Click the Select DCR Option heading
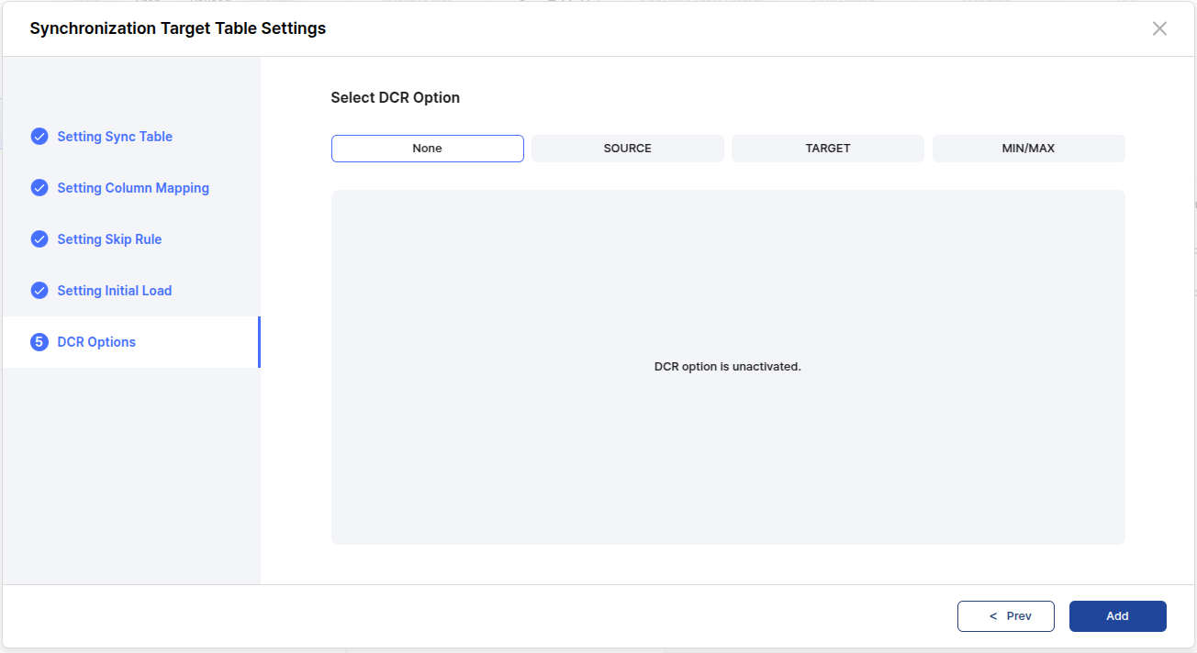This screenshot has height=653, width=1197. point(395,97)
